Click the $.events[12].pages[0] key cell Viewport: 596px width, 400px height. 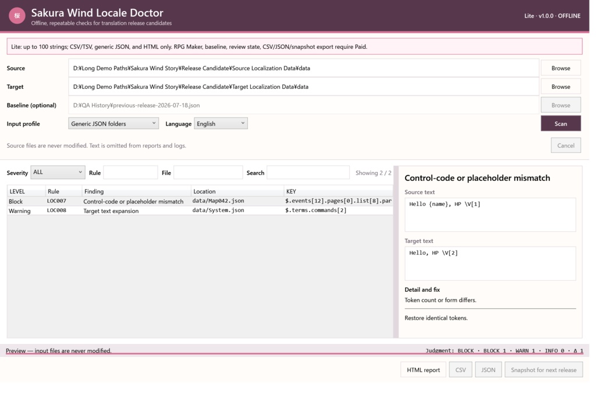pyautogui.click(x=338, y=201)
